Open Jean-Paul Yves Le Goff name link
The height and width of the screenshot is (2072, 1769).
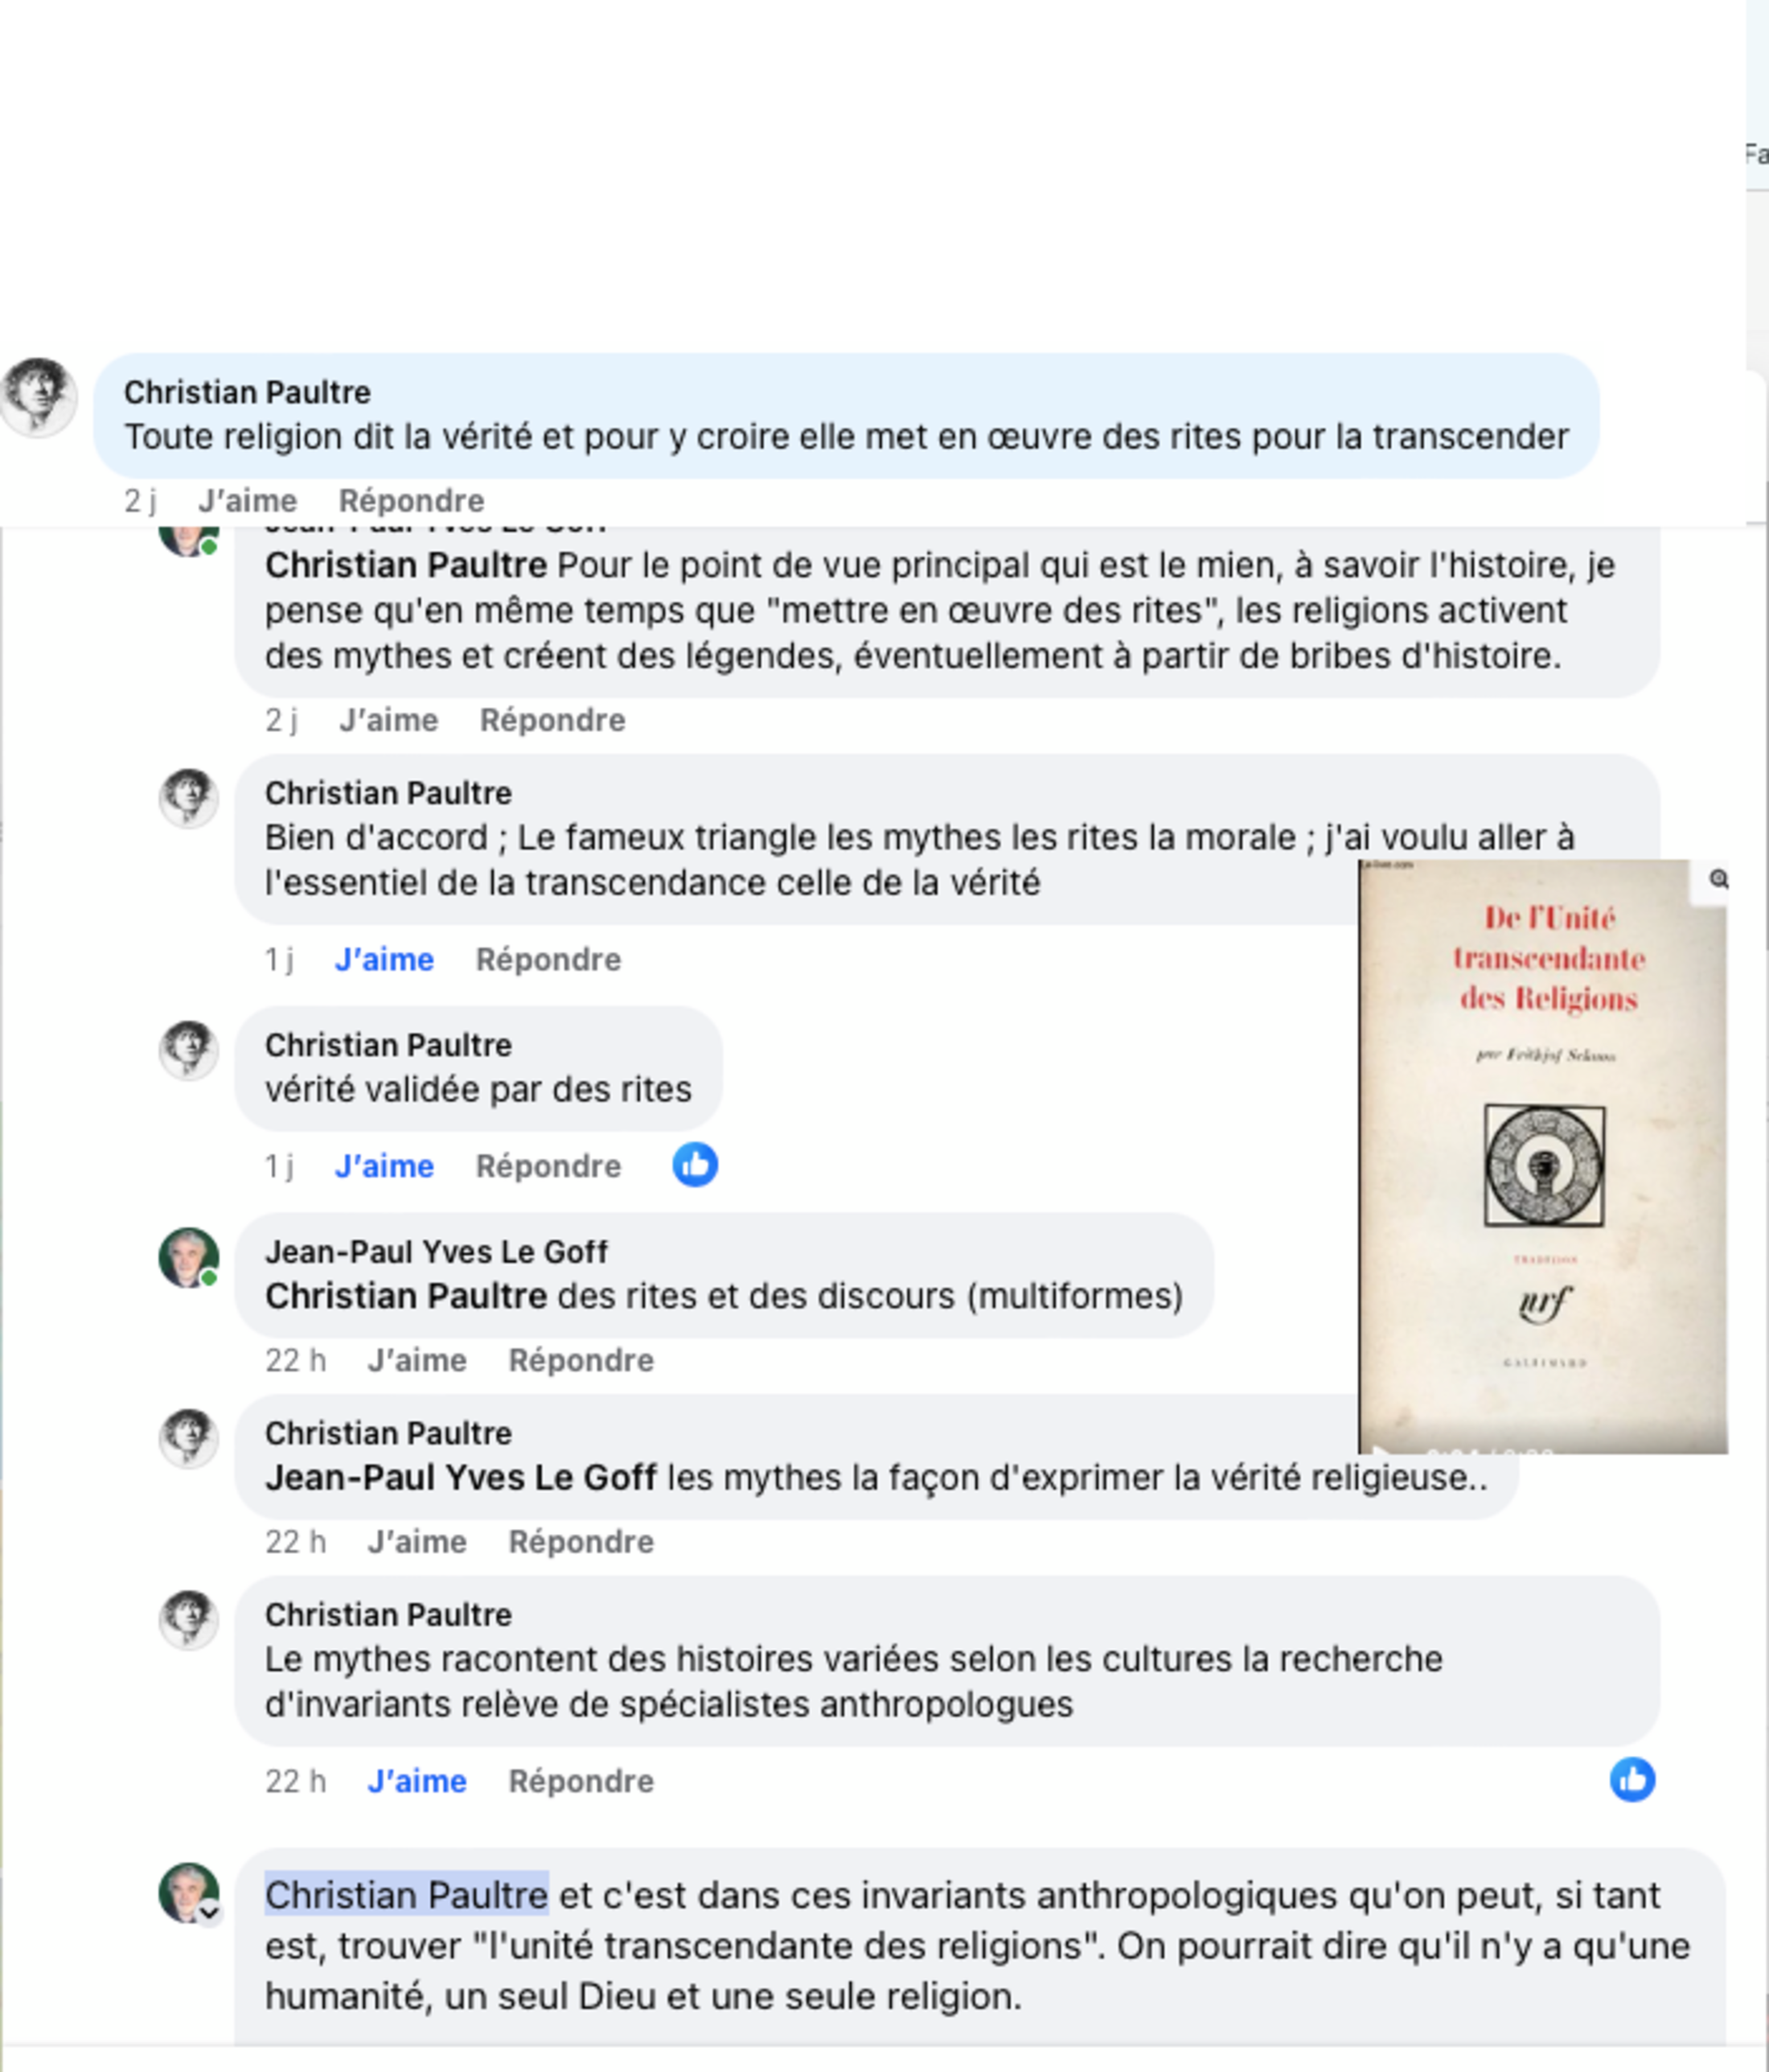tap(436, 1251)
